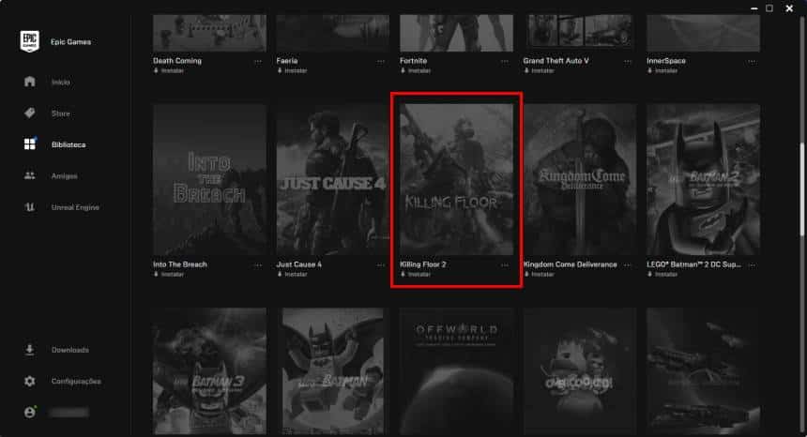Open the Amigos friends icon
The width and height of the screenshot is (807, 437).
30,175
